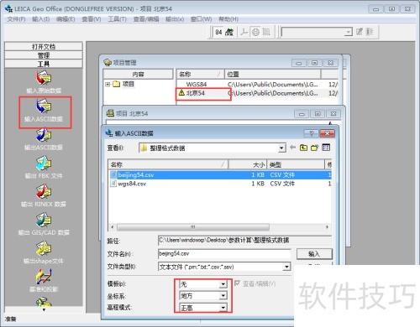Open the 帮助(H) menu

pyautogui.click(x=228, y=19)
